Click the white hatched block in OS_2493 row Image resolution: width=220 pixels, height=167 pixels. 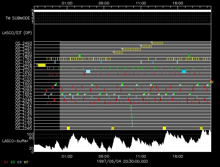click(x=158, y=43)
